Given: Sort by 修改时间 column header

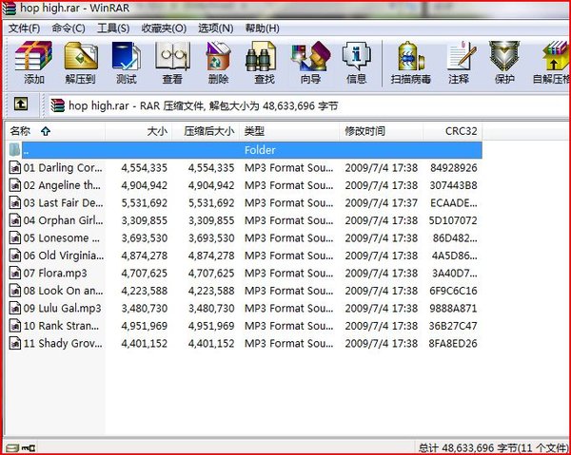Looking at the screenshot, I should pyautogui.click(x=382, y=131).
